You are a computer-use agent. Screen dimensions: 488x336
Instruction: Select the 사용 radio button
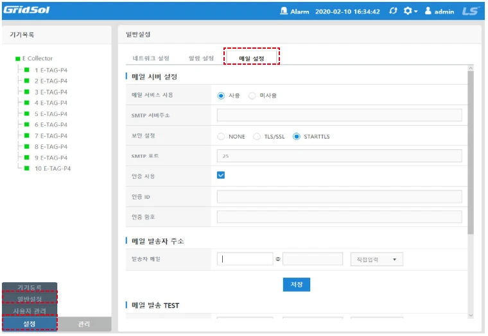click(221, 96)
